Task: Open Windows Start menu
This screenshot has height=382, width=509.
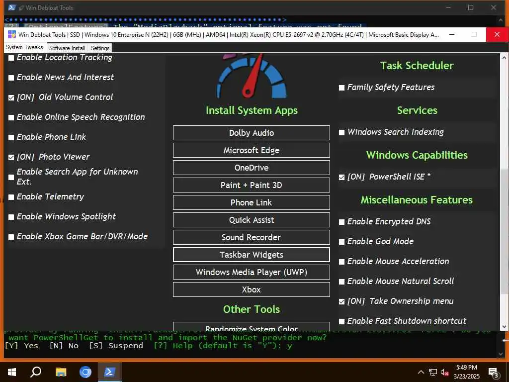Action: tap(12, 372)
